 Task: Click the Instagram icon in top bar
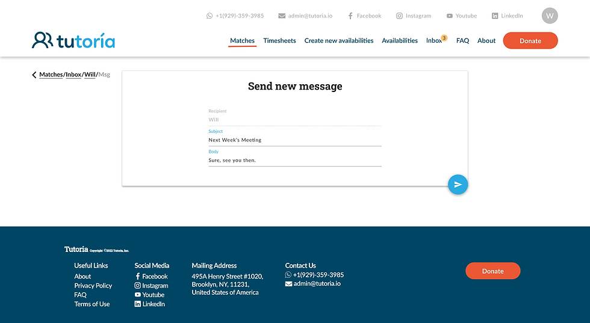(x=399, y=16)
